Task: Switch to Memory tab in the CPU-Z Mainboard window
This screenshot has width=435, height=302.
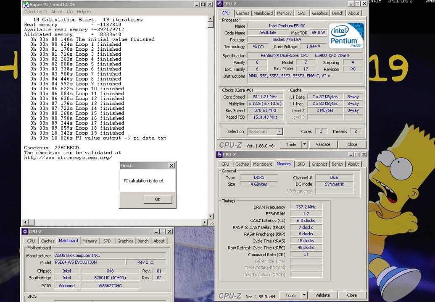Action: [x=90, y=241]
